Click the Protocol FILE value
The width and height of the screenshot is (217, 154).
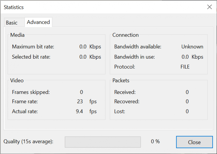pos(185,67)
